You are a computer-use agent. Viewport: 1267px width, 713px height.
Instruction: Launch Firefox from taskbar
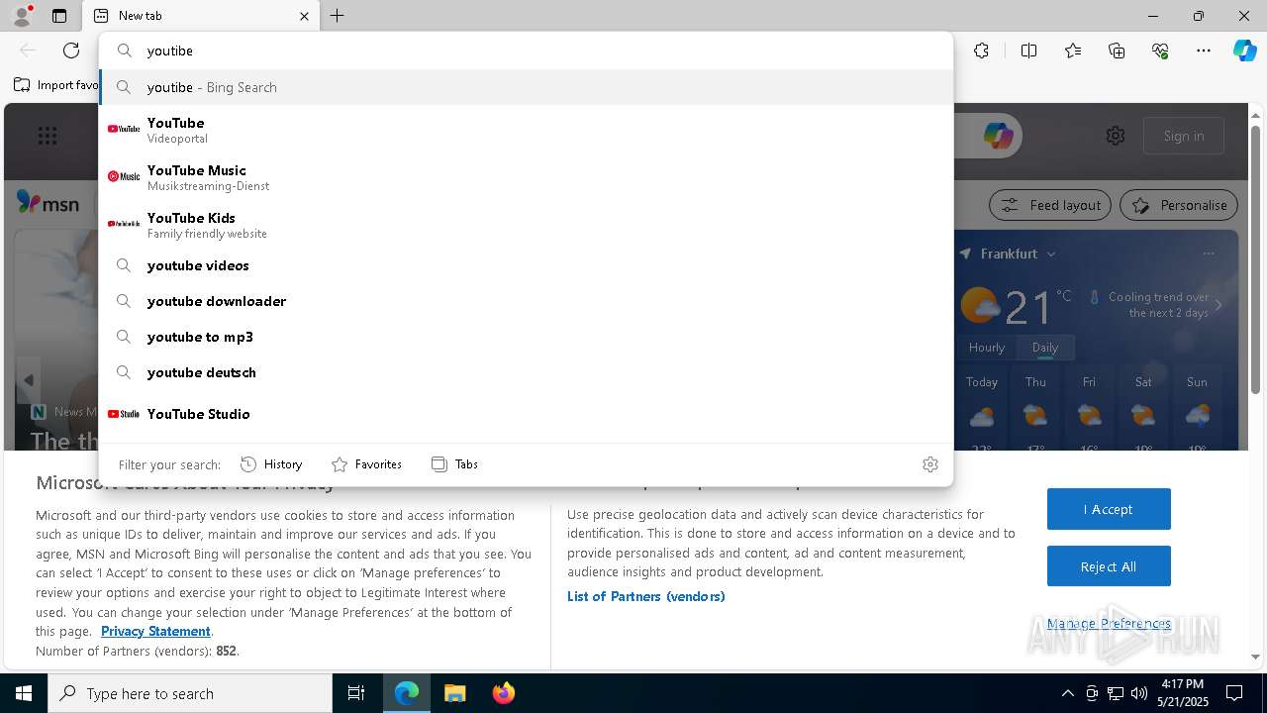503,693
